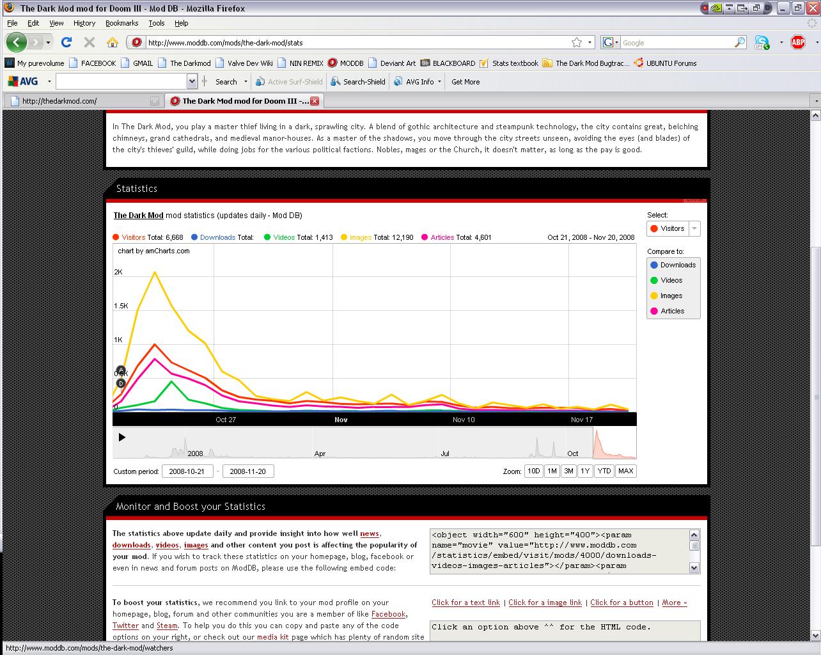Open the Bookmarks menu
Screen dimensions: 821x655
pos(121,23)
